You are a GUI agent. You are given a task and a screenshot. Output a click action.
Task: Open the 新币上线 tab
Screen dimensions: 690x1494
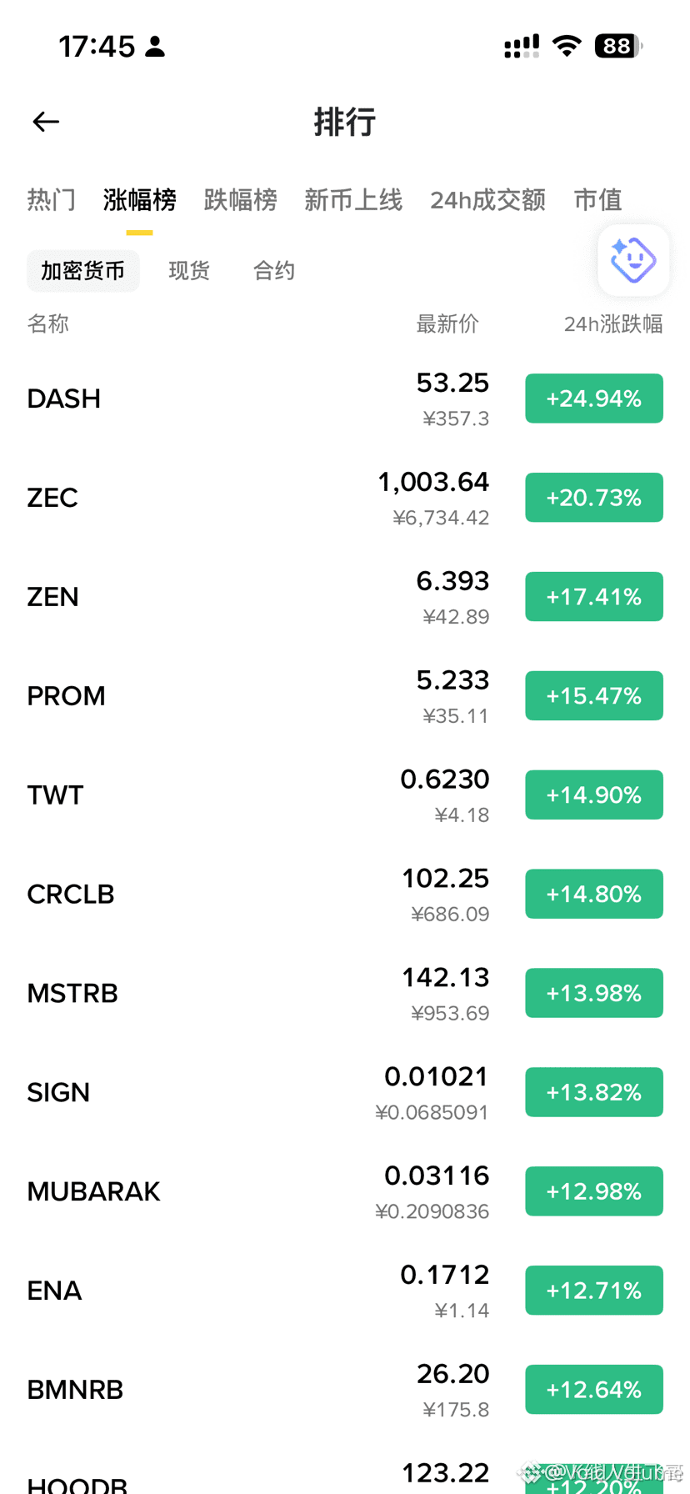[x=353, y=200]
